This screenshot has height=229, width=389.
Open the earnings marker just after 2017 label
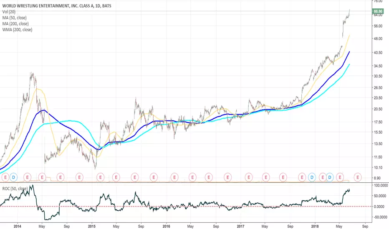(249, 177)
